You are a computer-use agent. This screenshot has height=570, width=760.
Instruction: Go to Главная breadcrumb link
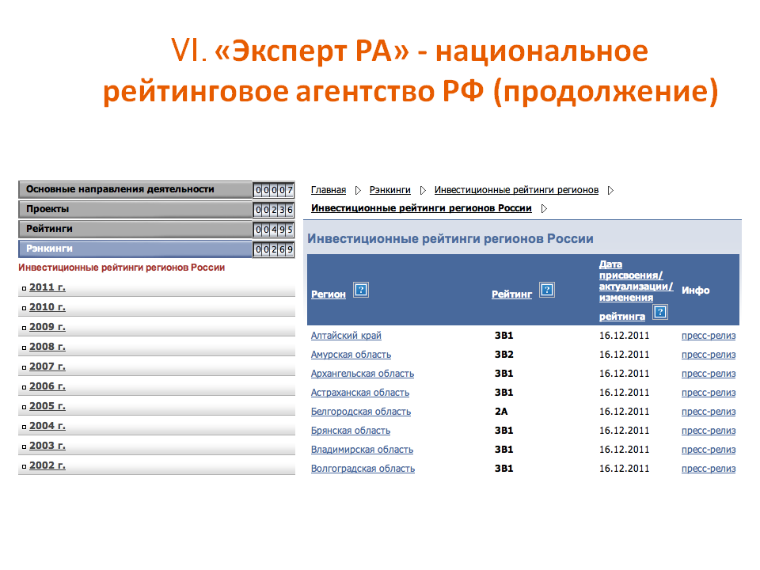coord(328,190)
